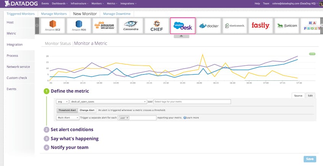Switch to Monitor a Metric view
323x166 pixels.
(91, 43)
